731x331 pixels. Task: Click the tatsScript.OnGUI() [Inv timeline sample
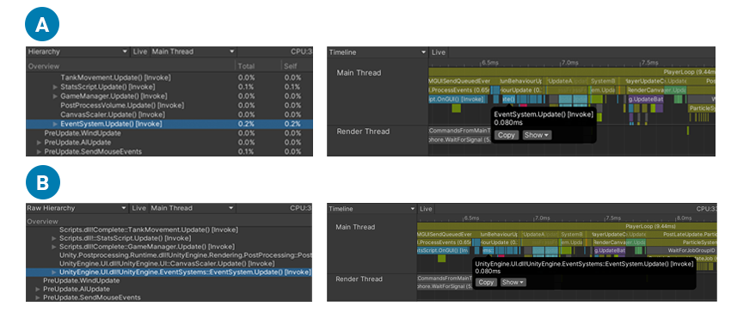click(443, 251)
